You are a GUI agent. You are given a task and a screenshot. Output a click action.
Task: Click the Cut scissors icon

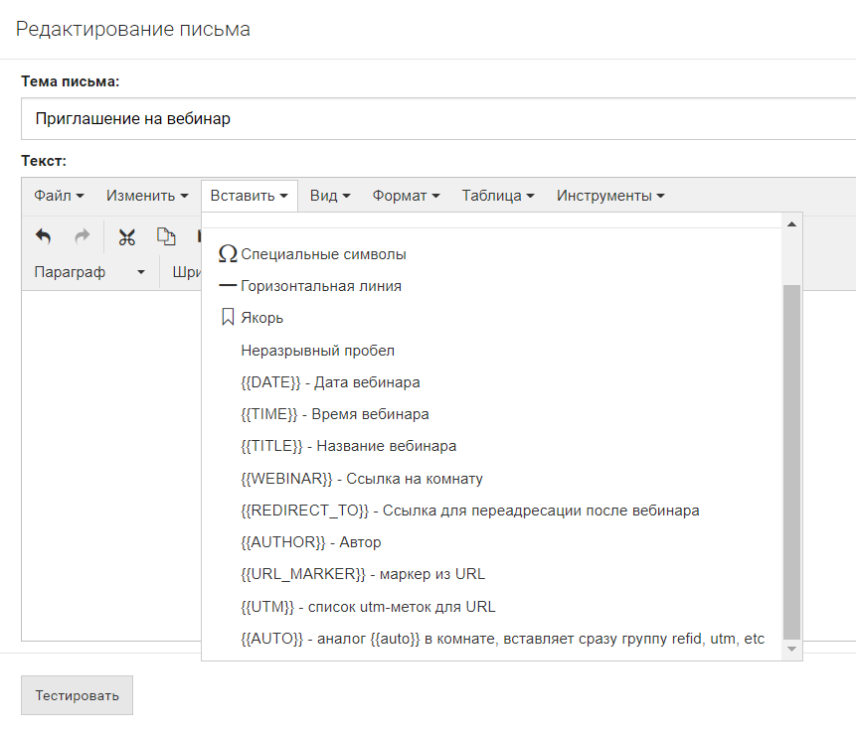126,236
